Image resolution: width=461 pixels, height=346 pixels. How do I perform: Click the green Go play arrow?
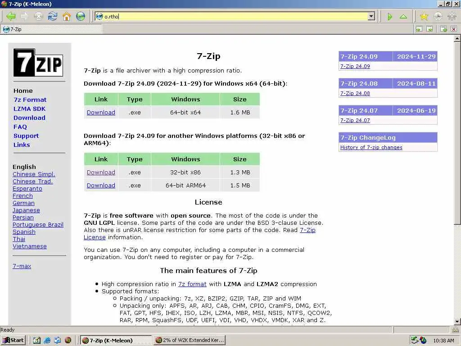click(390, 17)
